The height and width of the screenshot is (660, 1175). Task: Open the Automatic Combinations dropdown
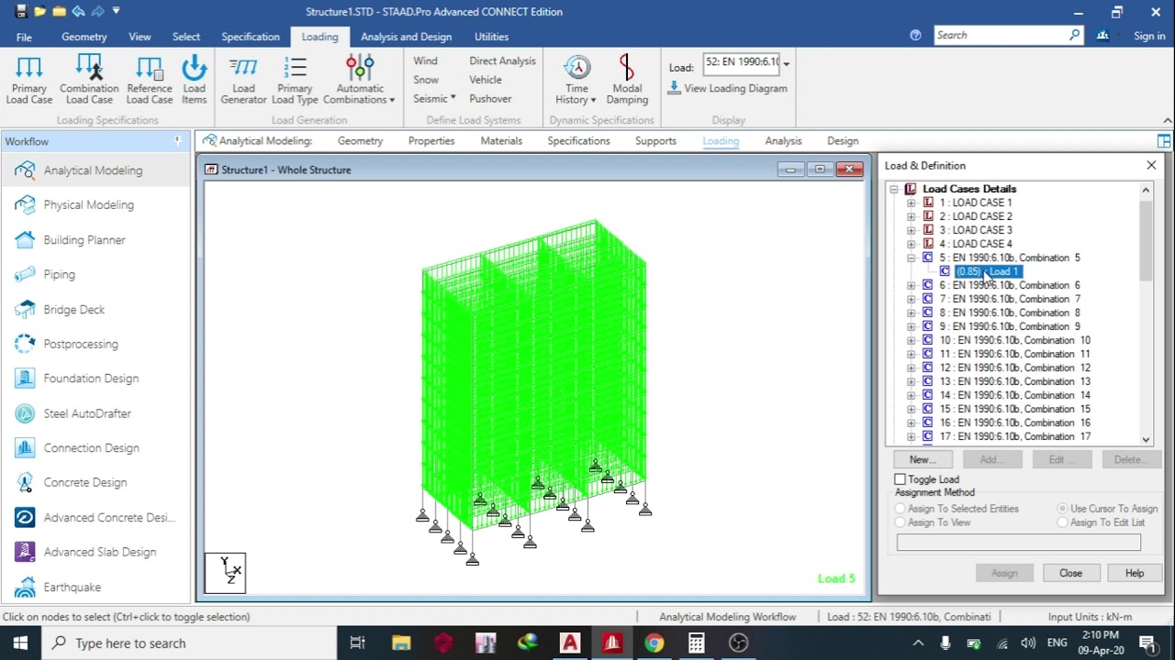(360, 79)
